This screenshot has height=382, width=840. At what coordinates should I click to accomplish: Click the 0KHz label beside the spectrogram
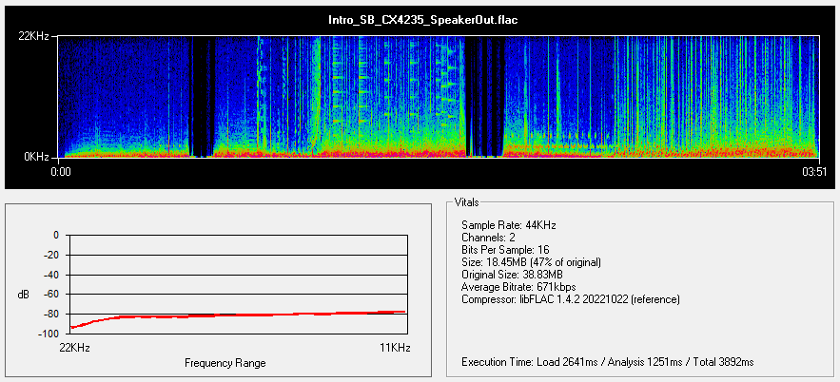tap(39, 156)
